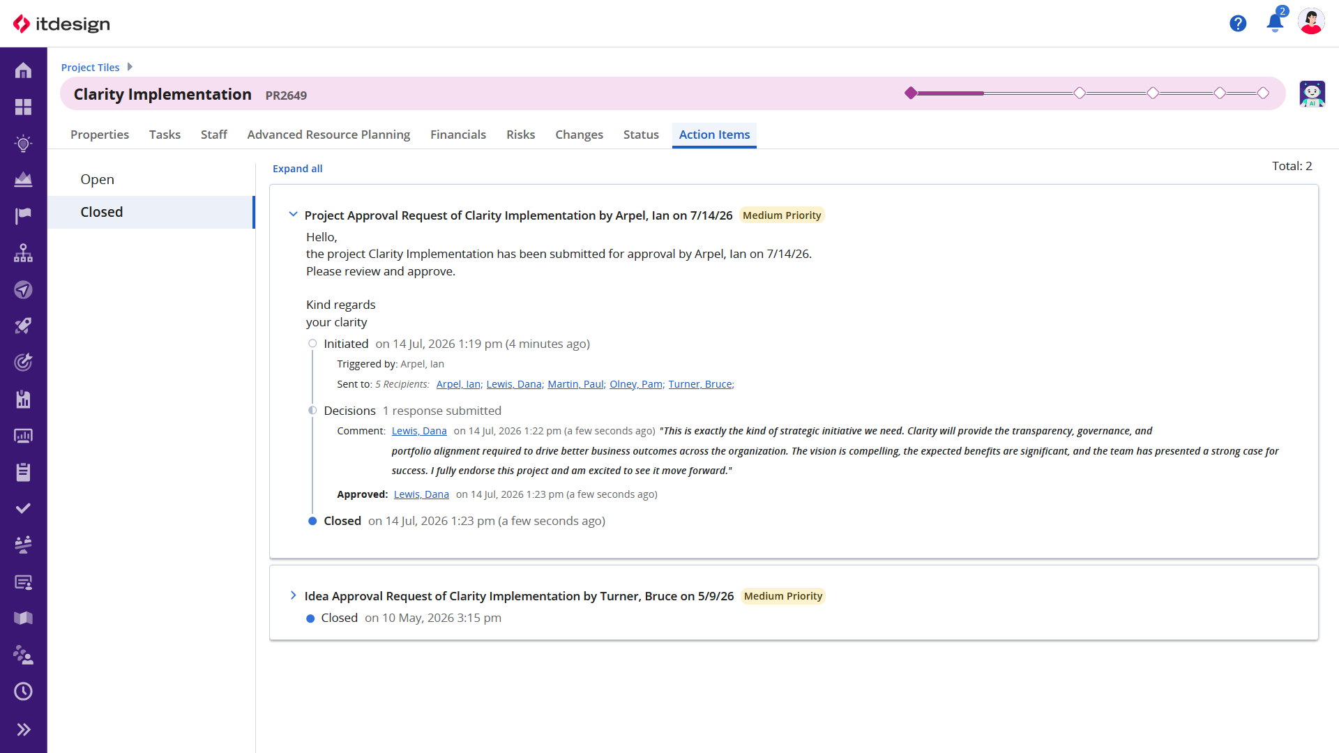Click the Idea Approval Request title
This screenshot has width=1339, height=753.
519,596
